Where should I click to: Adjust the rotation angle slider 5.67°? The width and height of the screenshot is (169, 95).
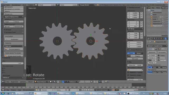tap(13, 63)
